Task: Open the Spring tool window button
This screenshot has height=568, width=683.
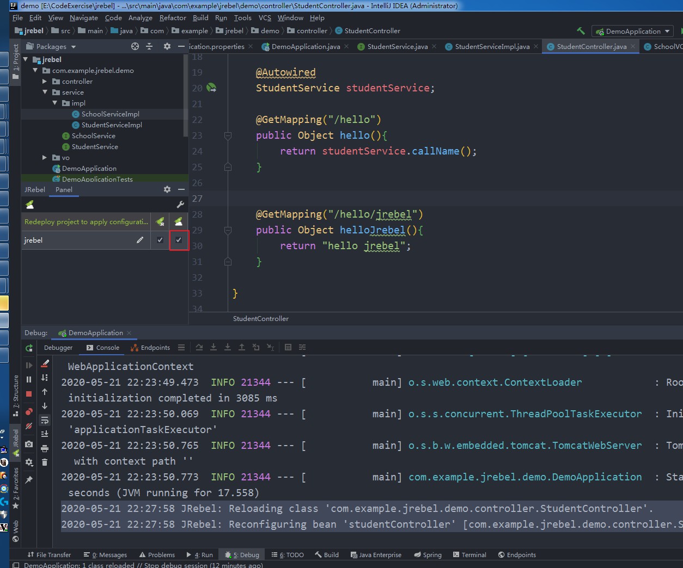Action: [428, 555]
